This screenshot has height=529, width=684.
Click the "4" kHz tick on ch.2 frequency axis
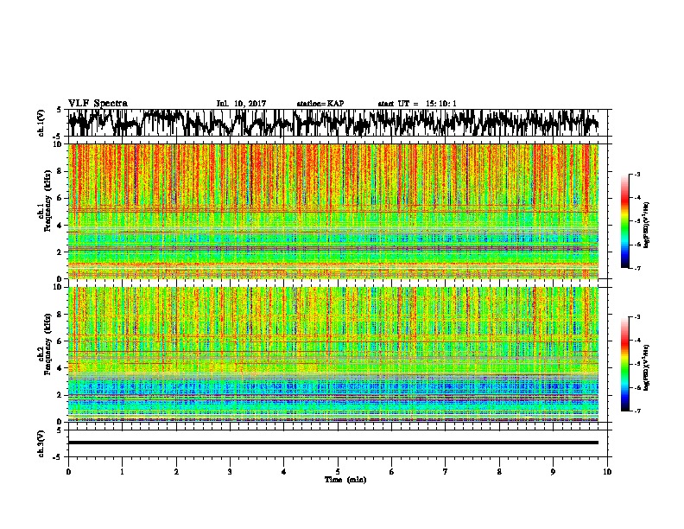click(x=59, y=368)
